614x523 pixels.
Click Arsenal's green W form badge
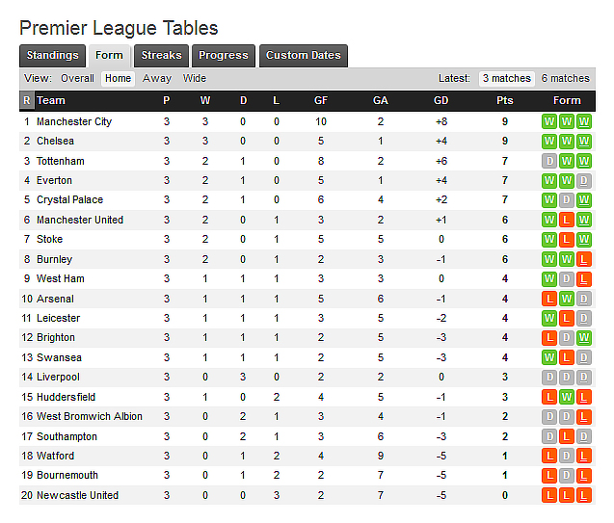click(x=567, y=299)
